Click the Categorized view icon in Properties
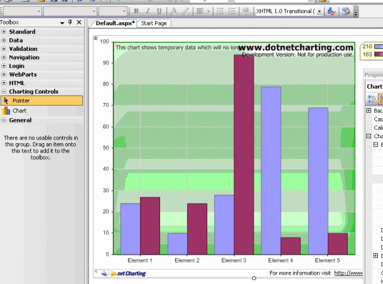The image size is (383, 284). coord(372,99)
